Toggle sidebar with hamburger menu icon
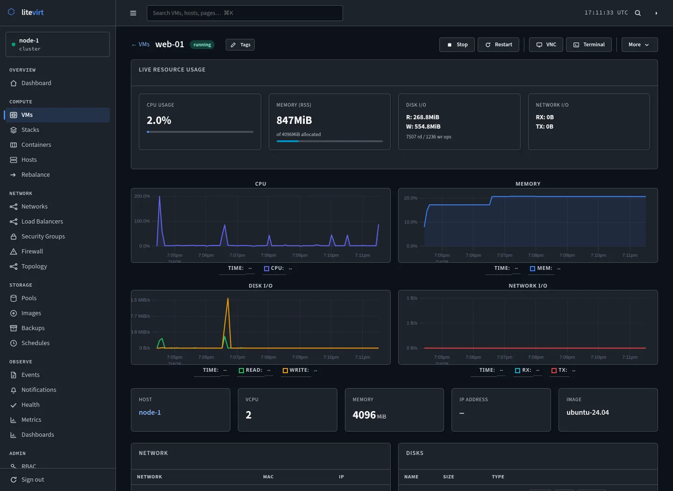This screenshot has height=491, width=673. coord(133,13)
